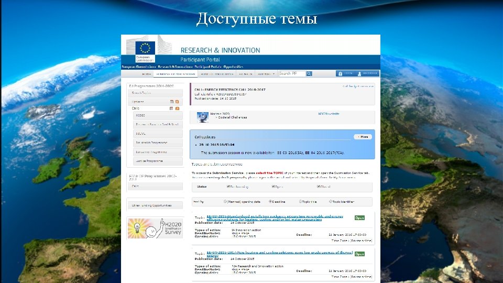The image size is (503, 283).
Task: Click the Search Topics sidebar button
Action: 156,93
